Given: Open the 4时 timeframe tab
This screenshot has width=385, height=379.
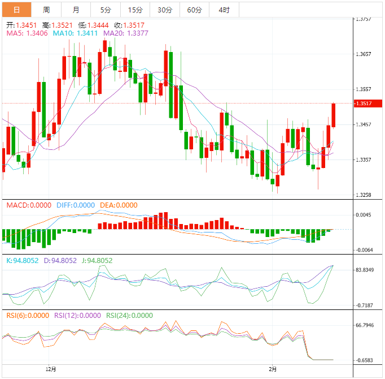Looking at the screenshot, I should click(x=224, y=10).
